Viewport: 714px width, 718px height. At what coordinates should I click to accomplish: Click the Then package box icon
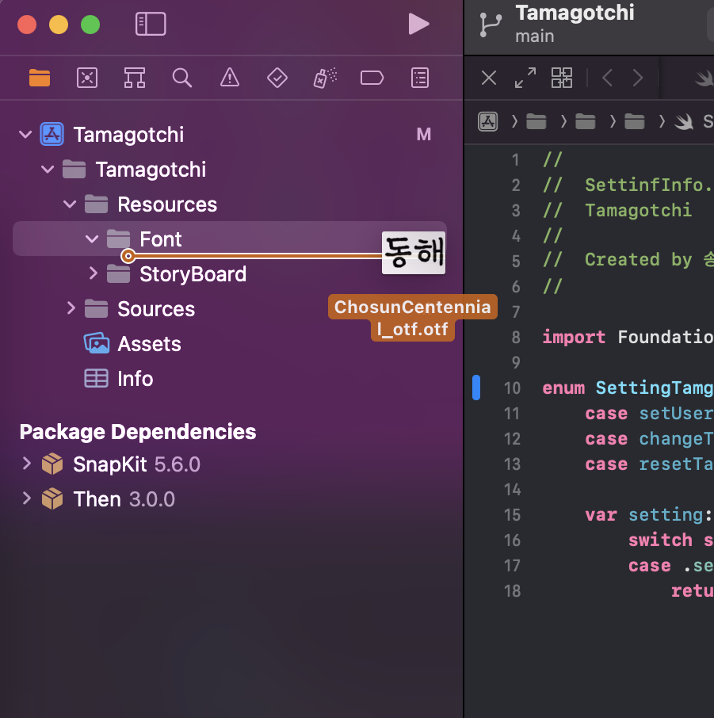52,498
